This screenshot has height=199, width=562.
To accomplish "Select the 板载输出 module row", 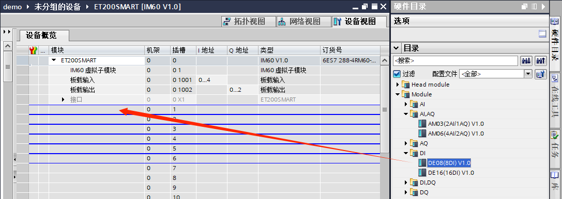I will coord(82,90).
